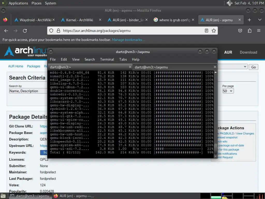Open the Pocket save icon
The image size is (265, 199).
[240, 31]
